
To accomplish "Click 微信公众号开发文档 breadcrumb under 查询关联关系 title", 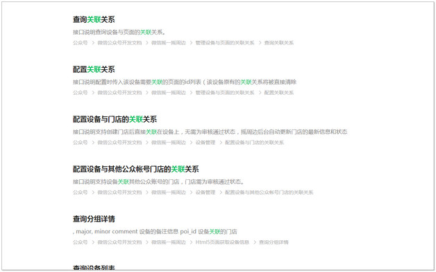I will coord(119,43).
